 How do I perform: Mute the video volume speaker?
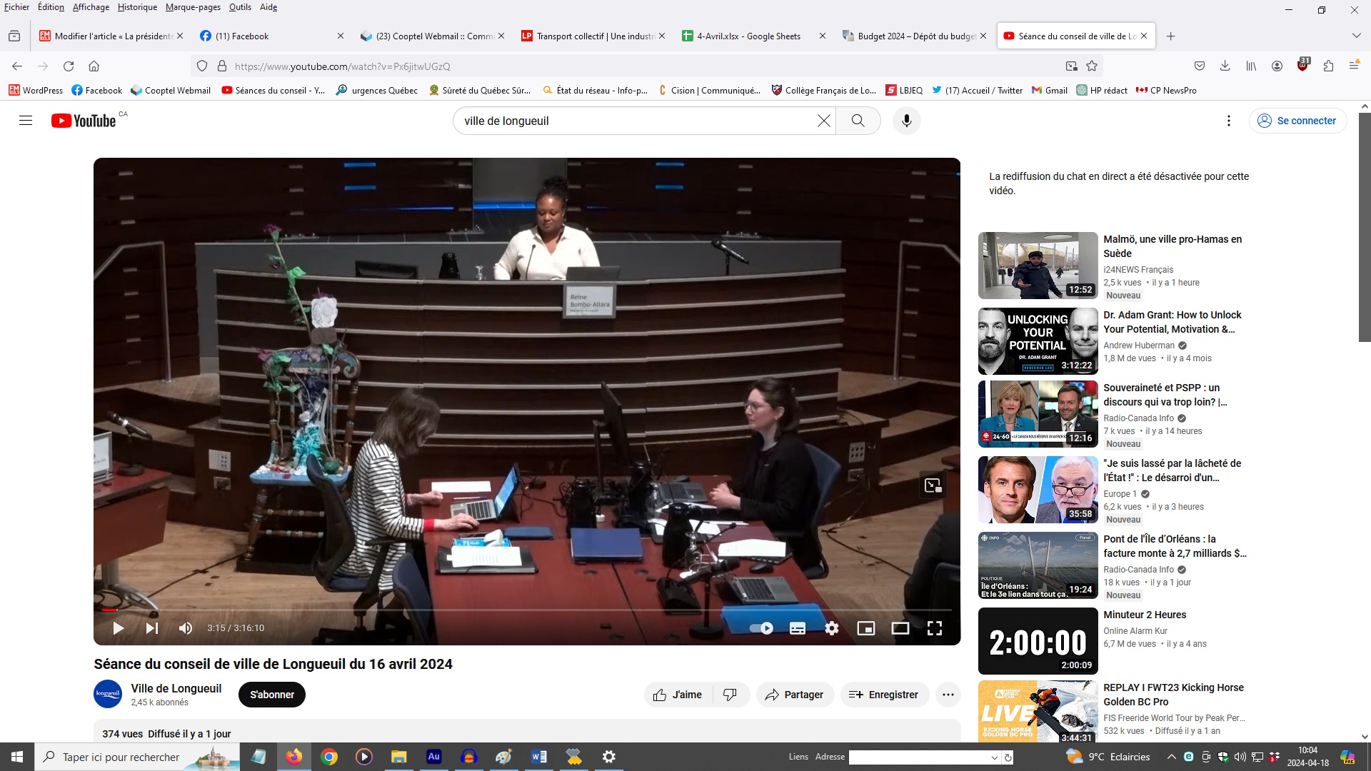[186, 628]
